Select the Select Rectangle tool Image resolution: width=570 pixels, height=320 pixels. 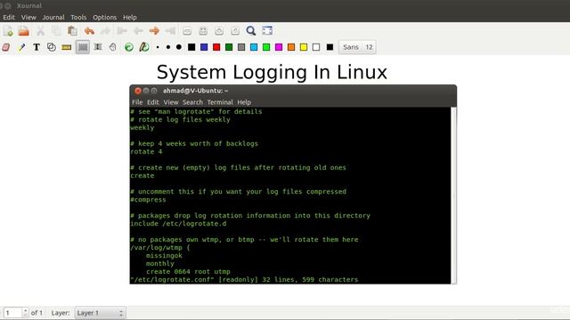tap(83, 47)
